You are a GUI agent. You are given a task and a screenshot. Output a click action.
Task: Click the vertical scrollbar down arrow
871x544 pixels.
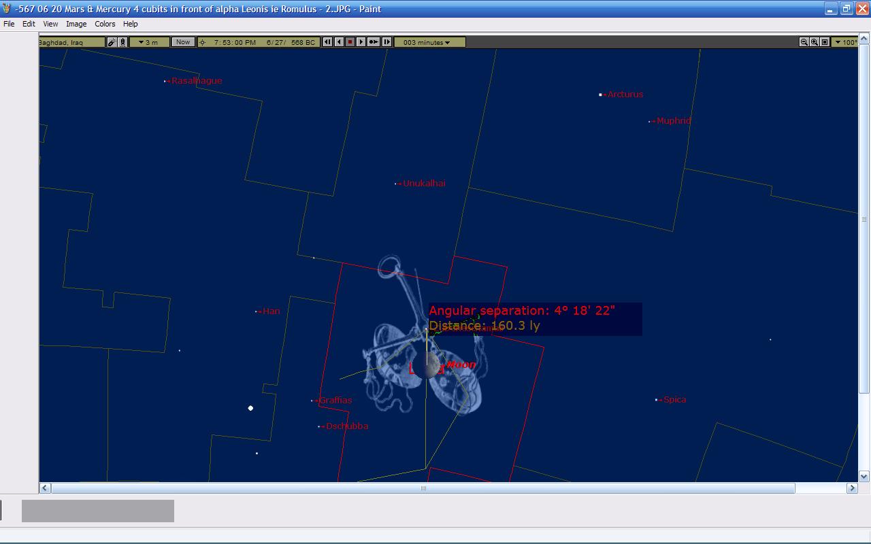tap(864, 477)
